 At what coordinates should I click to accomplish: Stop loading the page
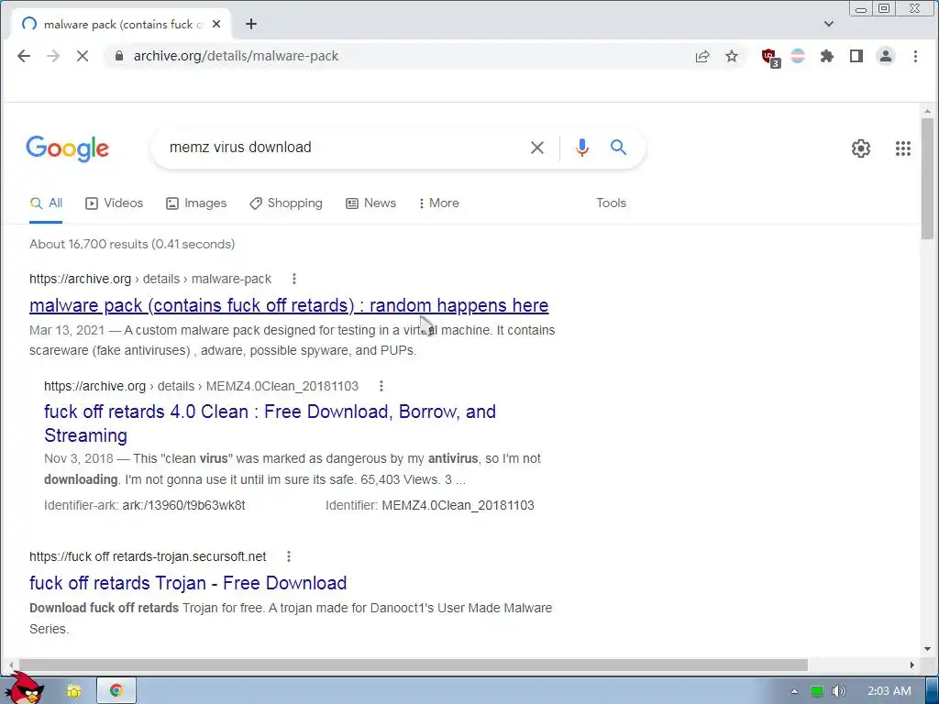pos(83,56)
